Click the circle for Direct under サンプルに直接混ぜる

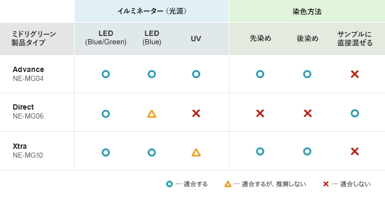[x=355, y=113]
